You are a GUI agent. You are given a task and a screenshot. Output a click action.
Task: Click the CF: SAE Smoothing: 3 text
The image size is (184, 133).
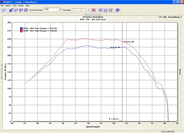pyautogui.click(x=170, y=17)
